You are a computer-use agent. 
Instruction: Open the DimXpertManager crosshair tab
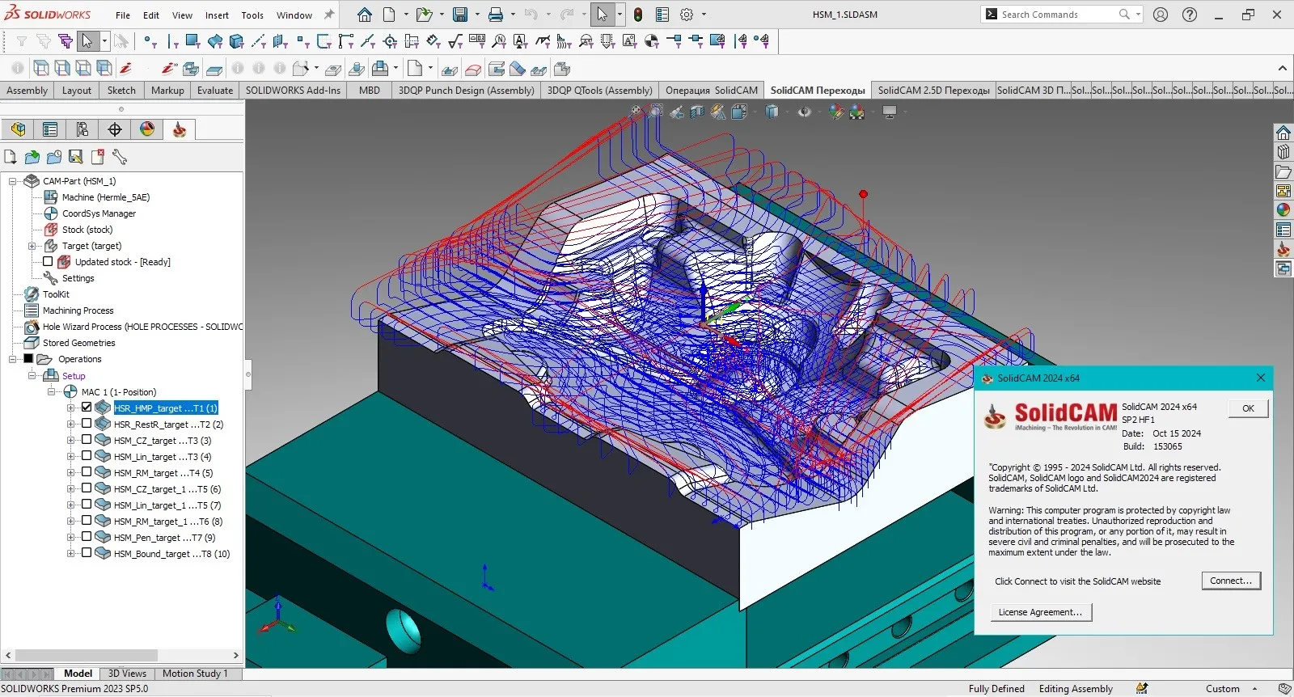coord(115,129)
